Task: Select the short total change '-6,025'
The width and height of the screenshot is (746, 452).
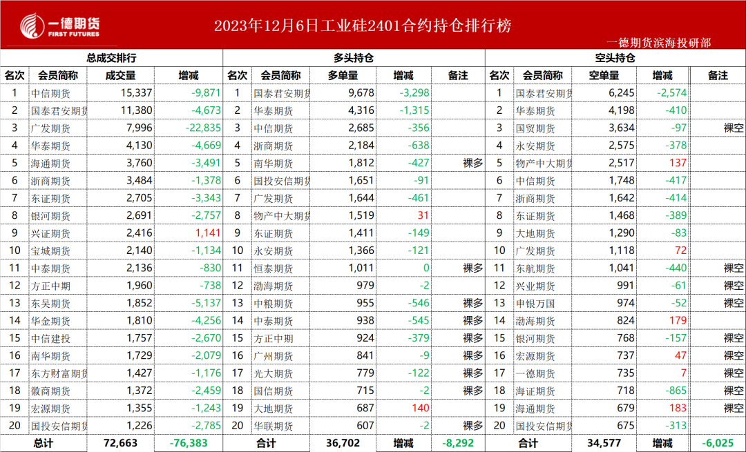Action: click(718, 444)
